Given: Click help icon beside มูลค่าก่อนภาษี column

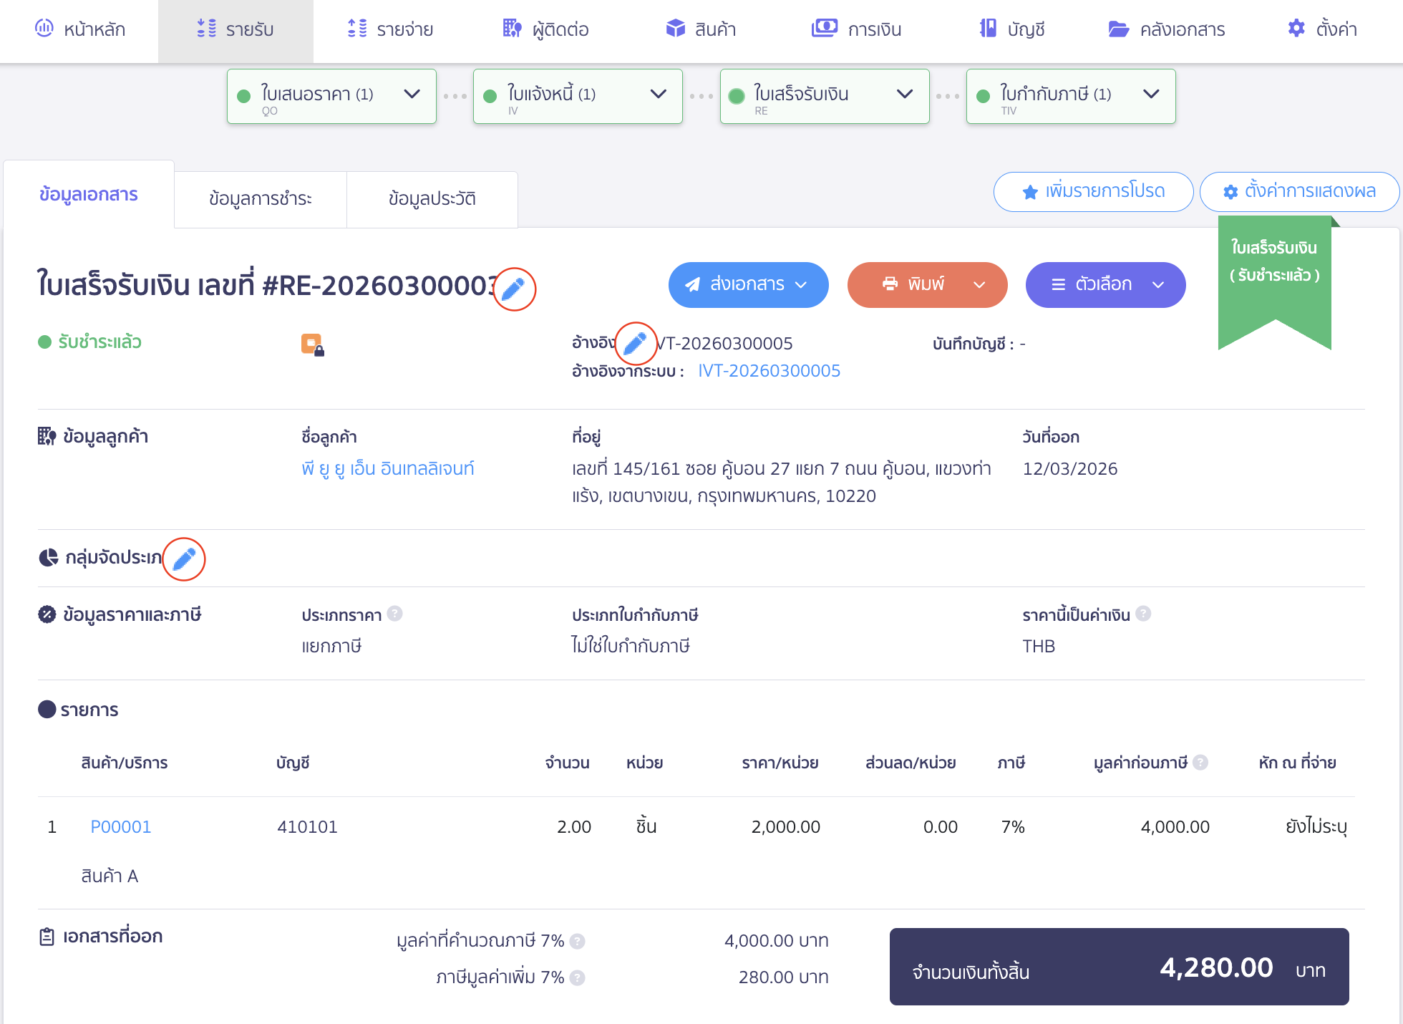Looking at the screenshot, I should (x=1200, y=763).
